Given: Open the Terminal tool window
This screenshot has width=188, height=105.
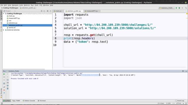Looking at the screenshot, I should coord(42,101).
